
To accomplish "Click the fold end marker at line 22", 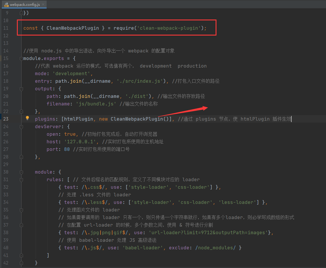I will tap(21, 112).
